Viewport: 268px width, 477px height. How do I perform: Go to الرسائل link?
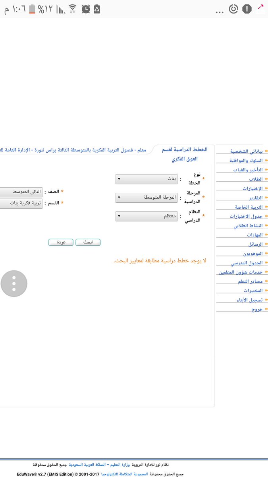coord(256,244)
